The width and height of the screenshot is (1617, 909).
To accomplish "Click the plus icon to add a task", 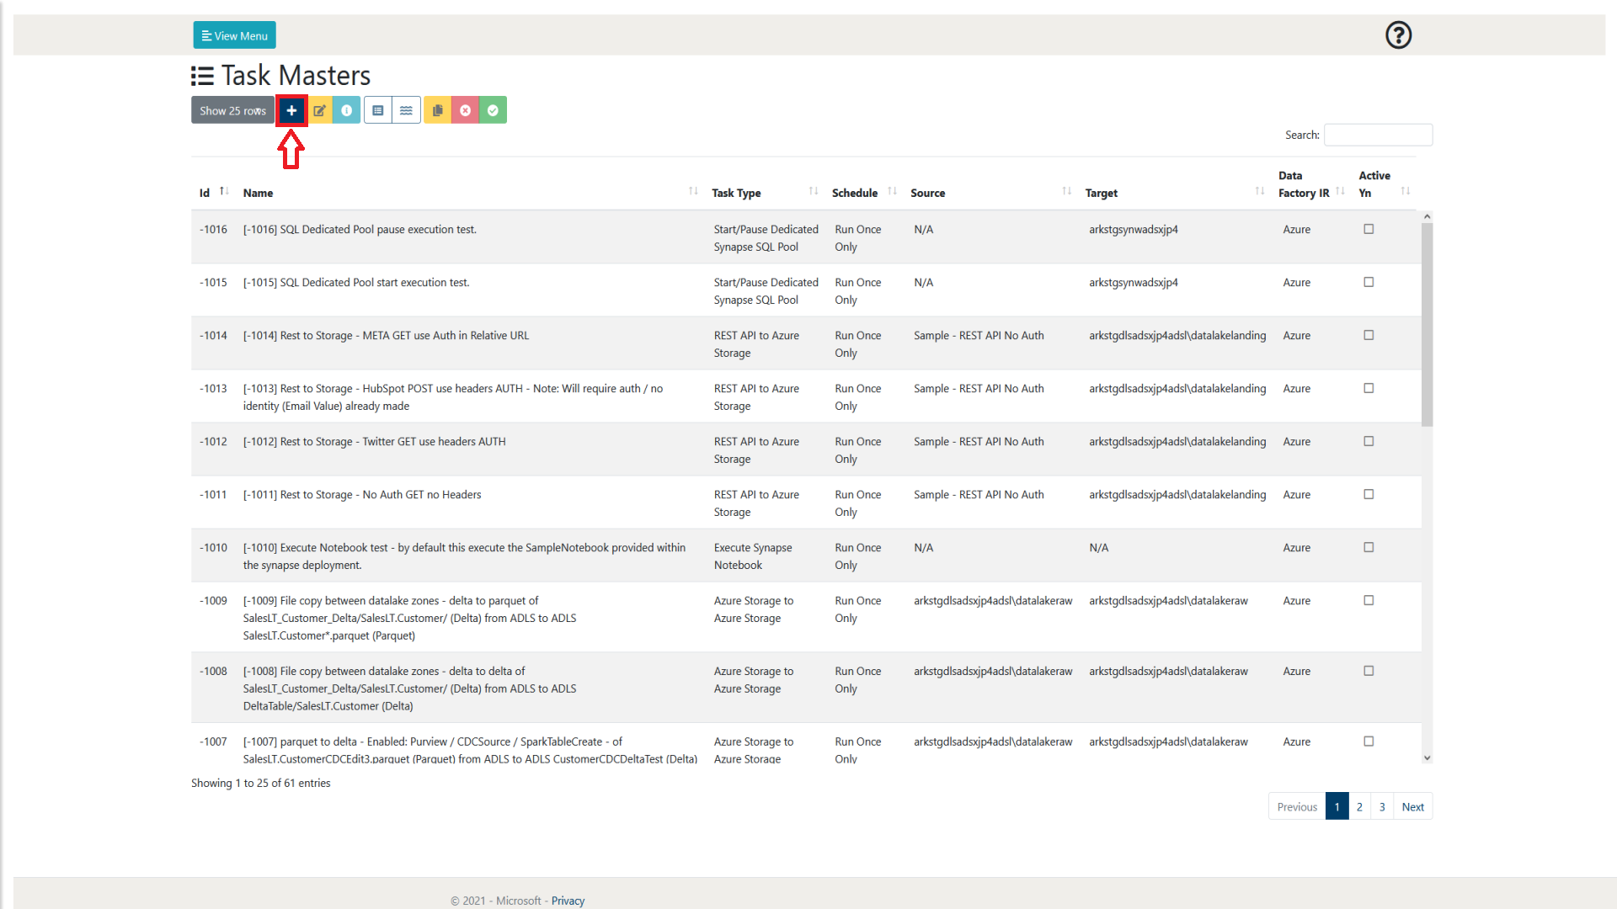I will (x=291, y=110).
